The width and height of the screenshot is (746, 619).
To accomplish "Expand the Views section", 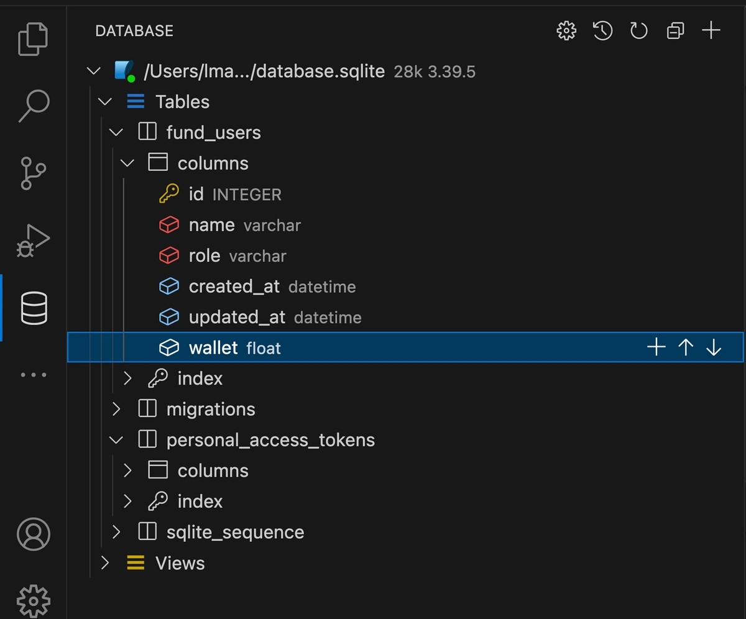I will tap(105, 563).
